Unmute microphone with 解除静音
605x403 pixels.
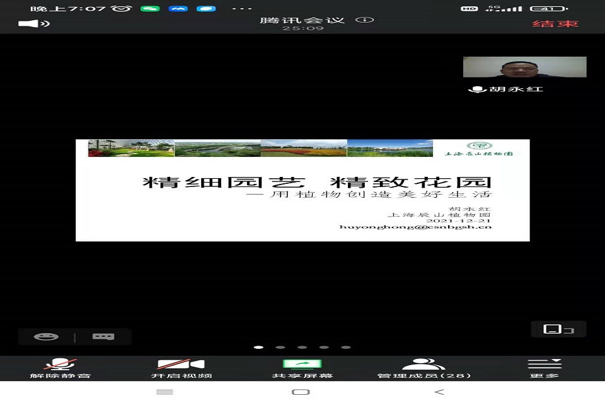60,368
